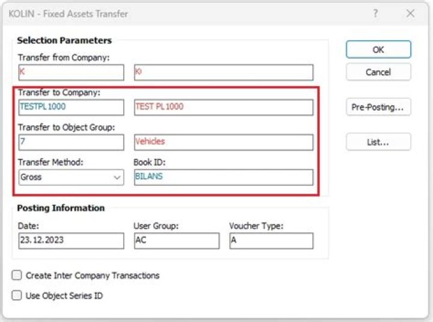433x322 pixels.
Task: Click the posting Date field
Action: click(71, 241)
